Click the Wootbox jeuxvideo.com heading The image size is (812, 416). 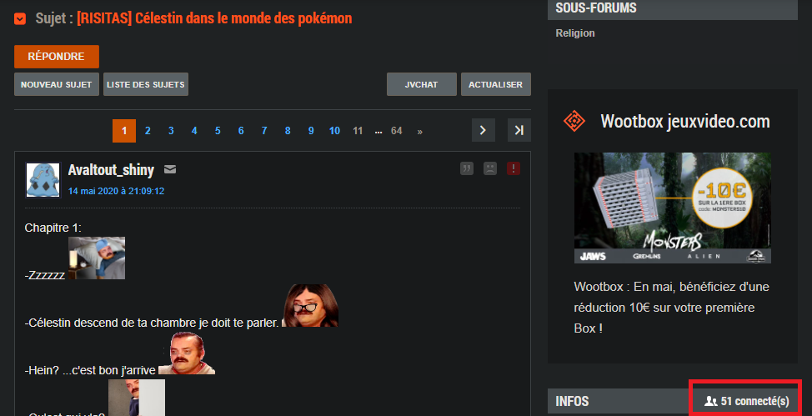685,121
